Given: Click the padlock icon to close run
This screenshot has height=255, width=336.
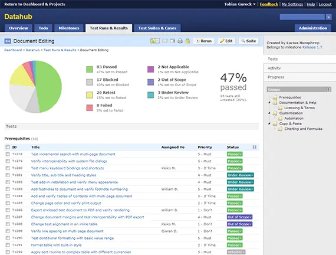Looking at the screenshot, I should point(187,41).
